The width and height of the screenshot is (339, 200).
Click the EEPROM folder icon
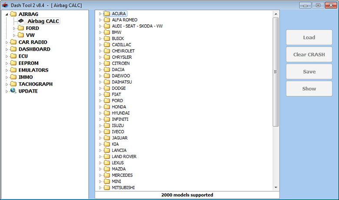click(x=13, y=63)
